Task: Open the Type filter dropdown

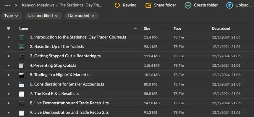Action: point(11,16)
